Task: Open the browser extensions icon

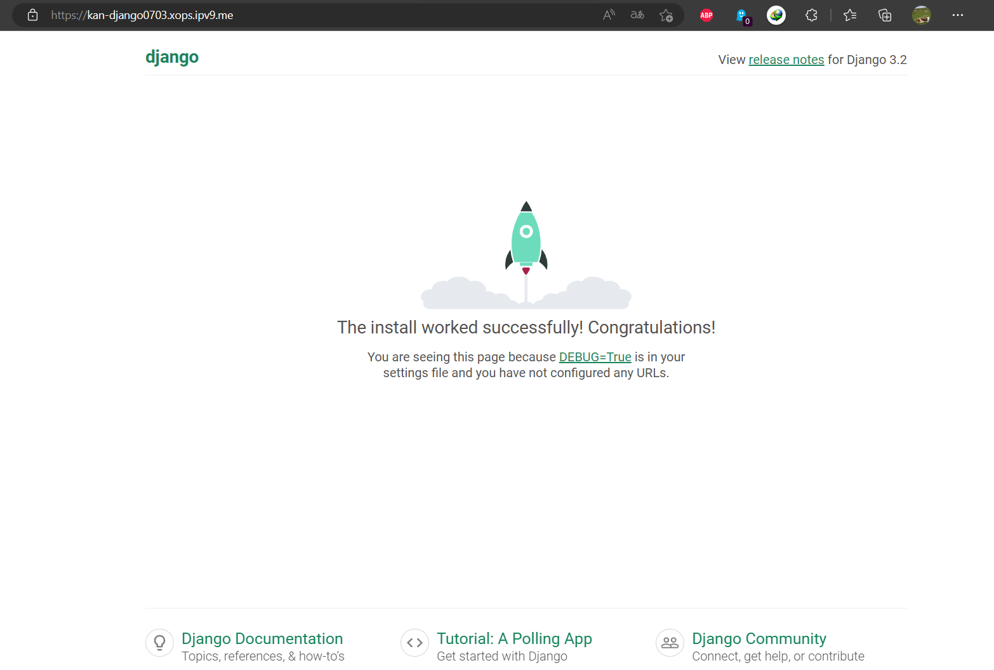Action: pos(811,15)
